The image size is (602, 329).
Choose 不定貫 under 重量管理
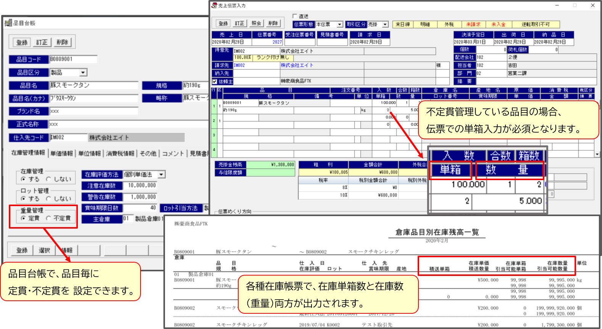pyautogui.click(x=48, y=218)
